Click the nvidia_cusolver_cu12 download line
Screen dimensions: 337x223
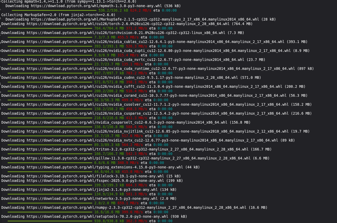[157, 104]
